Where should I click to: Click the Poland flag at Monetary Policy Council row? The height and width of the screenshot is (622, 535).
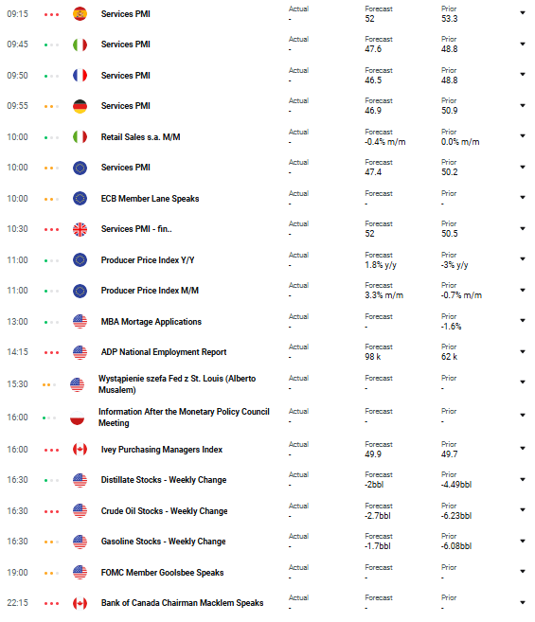77,418
